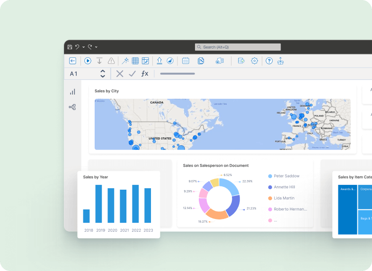
Task: Click the fx insert function icon
Action: tap(145, 74)
